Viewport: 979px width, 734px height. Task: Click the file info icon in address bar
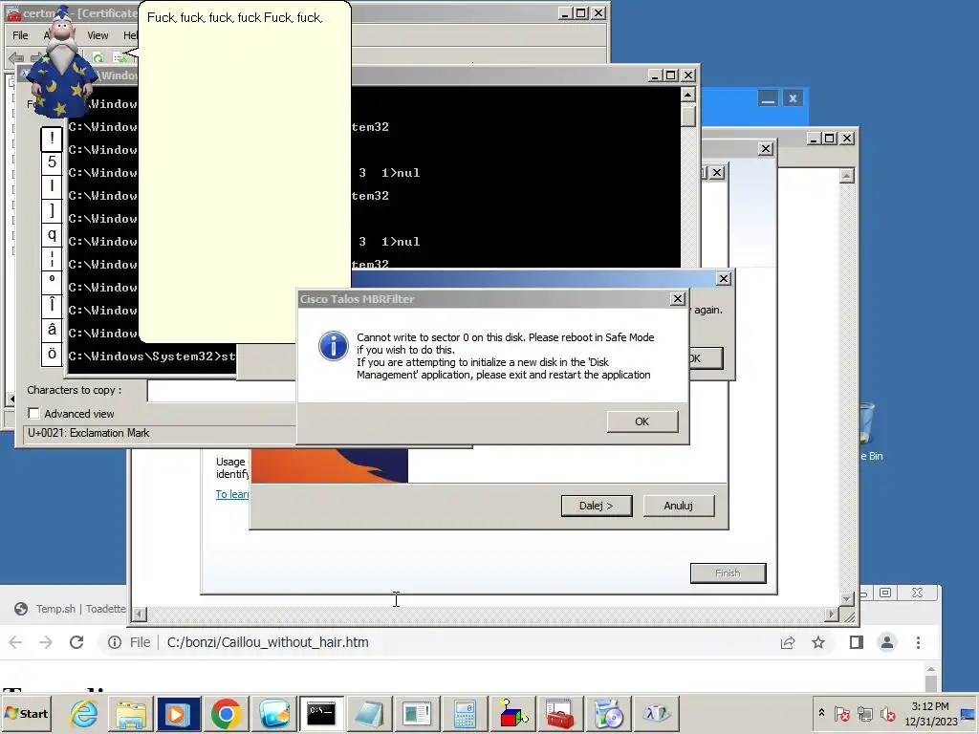coord(115,642)
